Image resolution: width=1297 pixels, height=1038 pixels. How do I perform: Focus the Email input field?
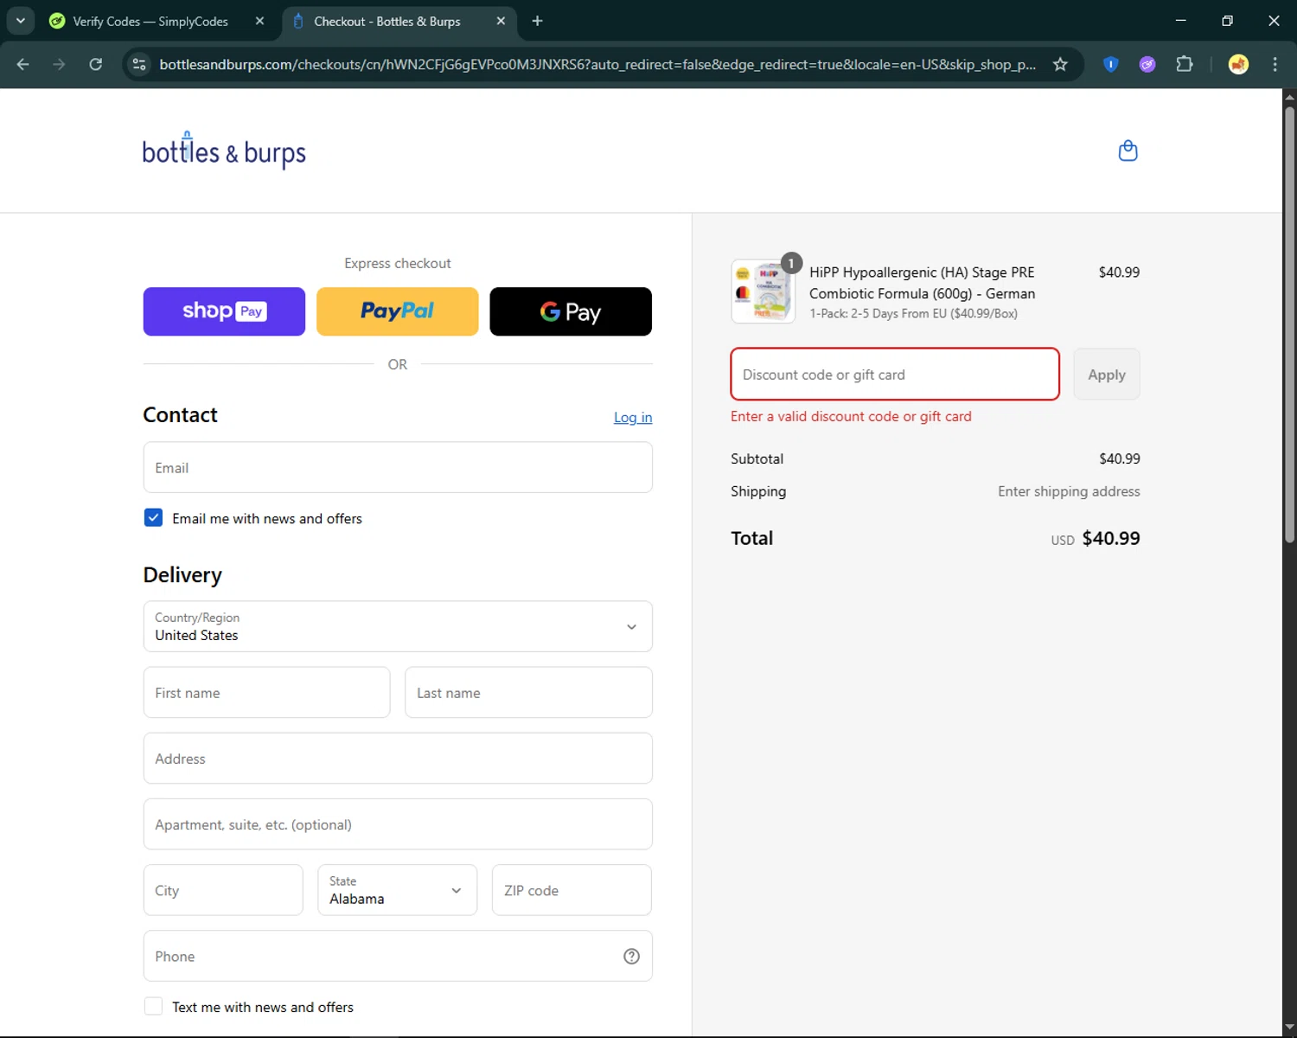point(398,468)
